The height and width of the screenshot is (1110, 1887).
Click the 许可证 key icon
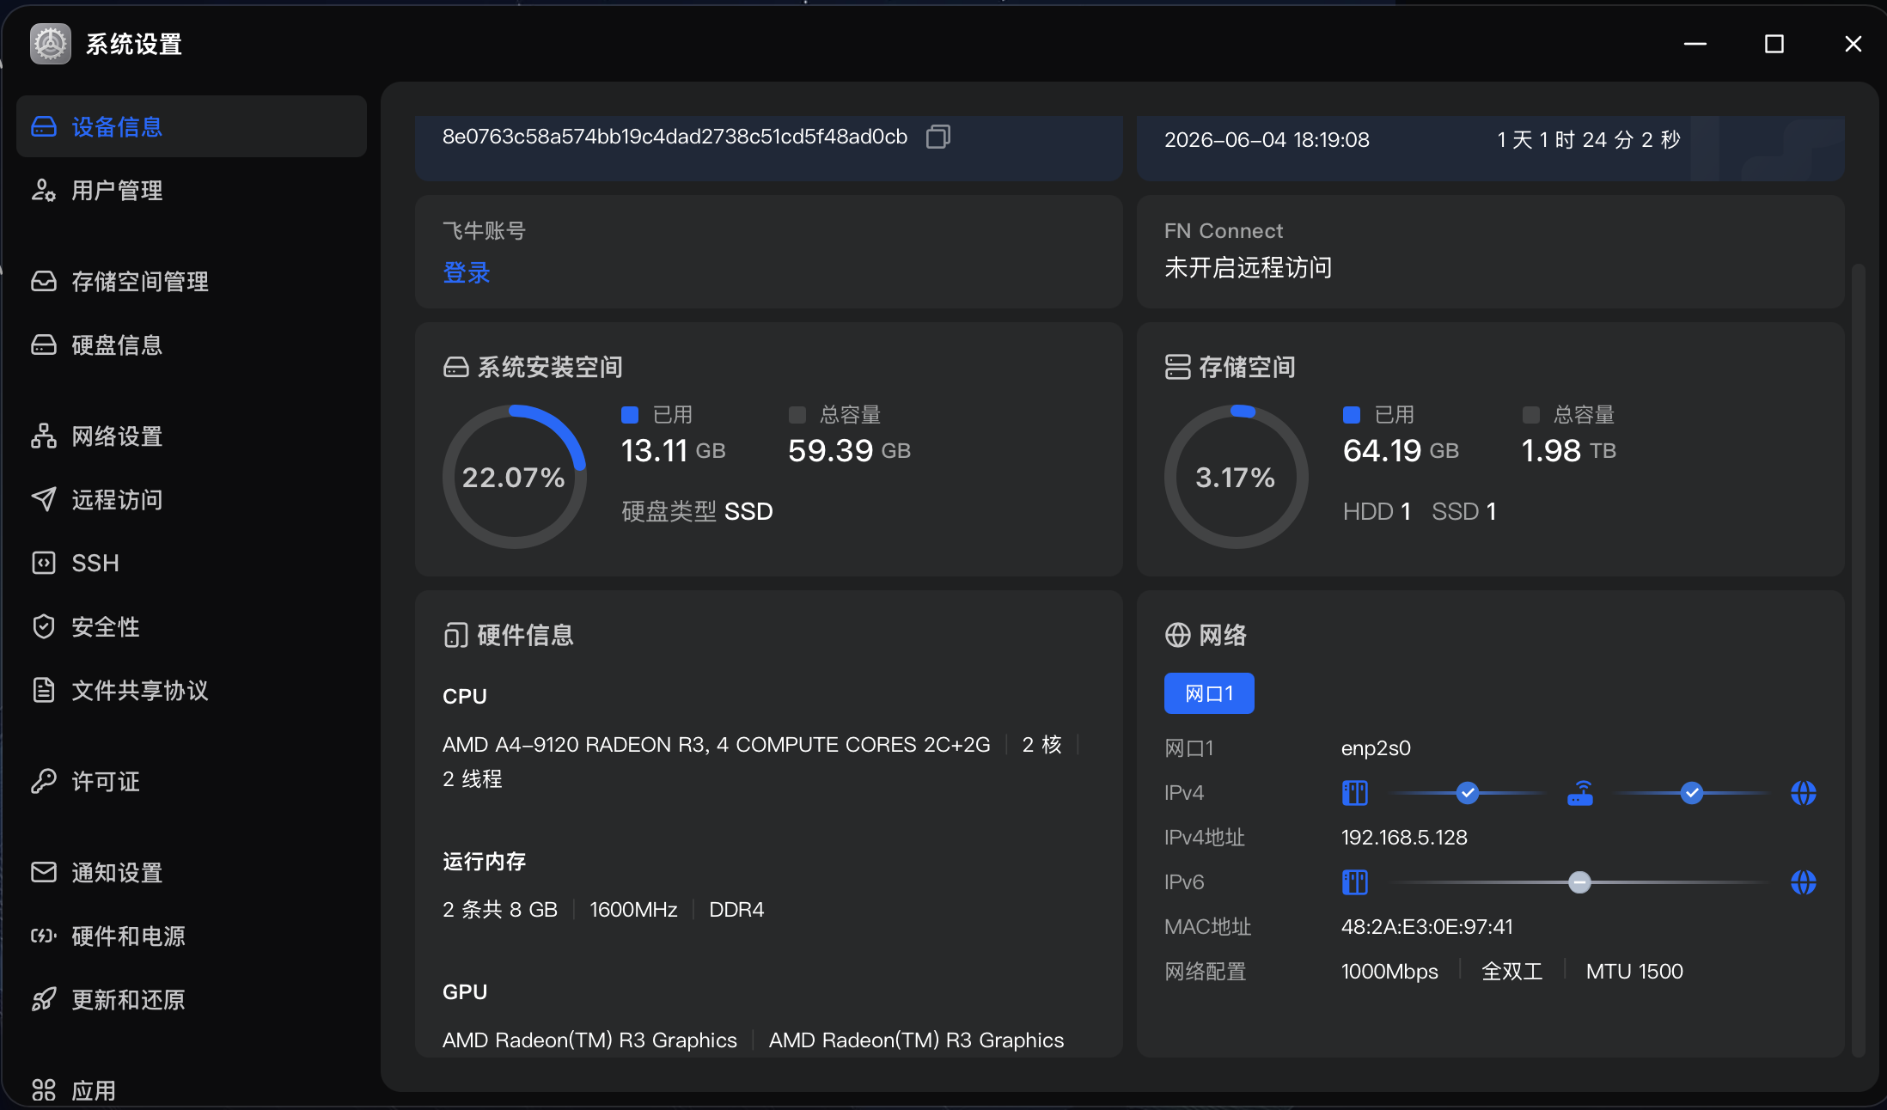click(x=44, y=781)
